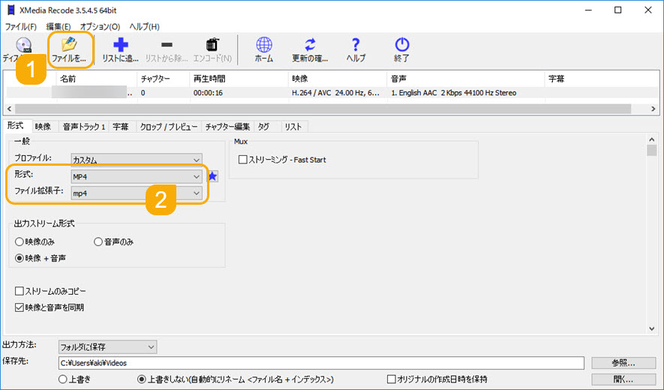The image size is (664, 390).
Task: Select the 00:00:16 duration cell
Action: (208, 93)
